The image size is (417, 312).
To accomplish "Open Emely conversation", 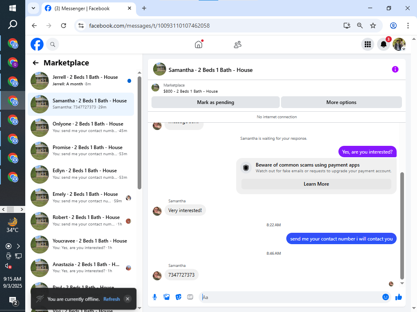I will (81, 197).
